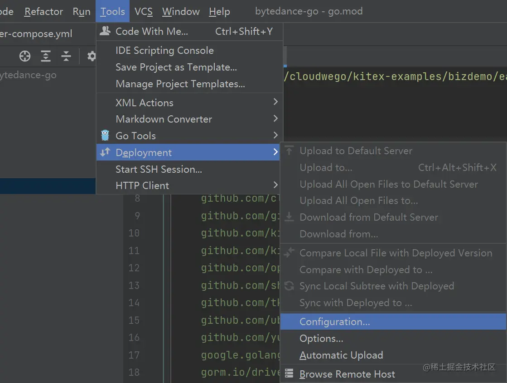Screen dimensions: 507x383
Task: Click the google.golang line in editor
Action: (241, 355)
